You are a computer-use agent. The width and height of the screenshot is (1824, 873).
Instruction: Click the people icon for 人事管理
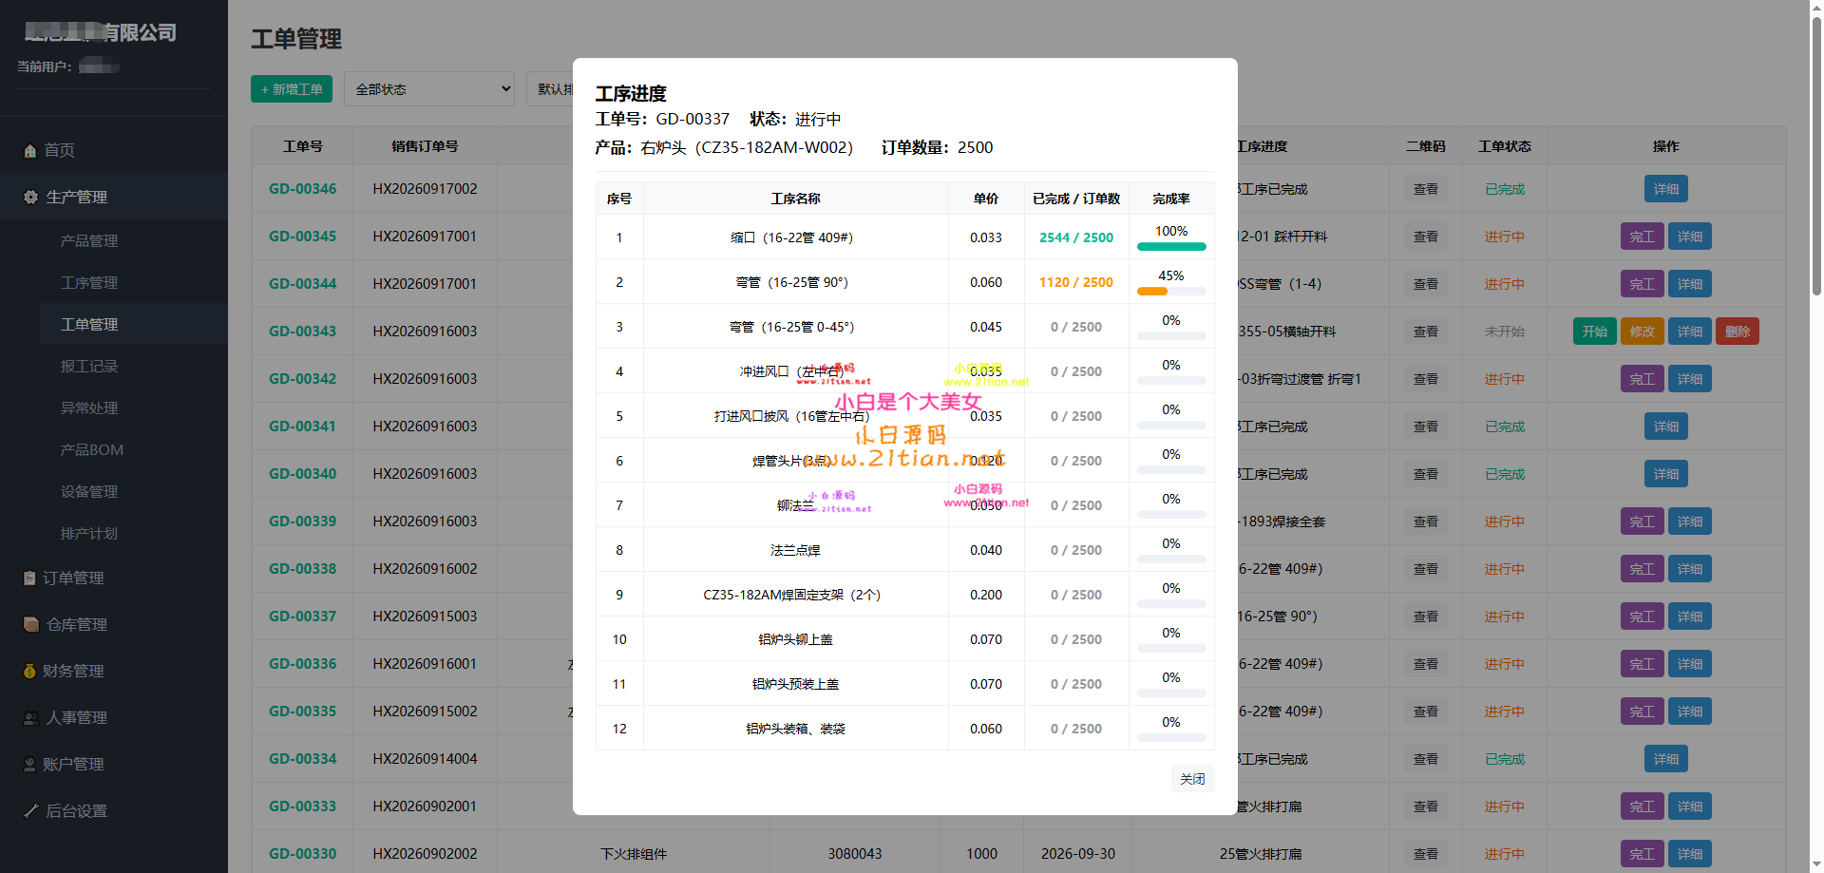[31, 718]
